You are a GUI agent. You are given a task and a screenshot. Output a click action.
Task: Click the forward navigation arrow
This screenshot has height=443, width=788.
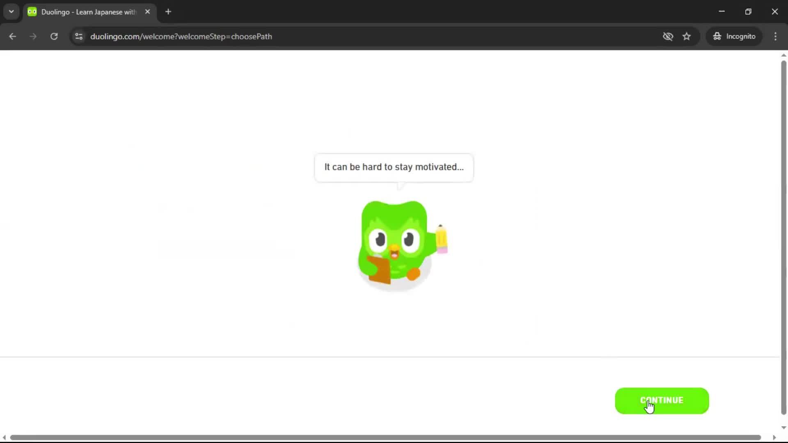tap(33, 36)
